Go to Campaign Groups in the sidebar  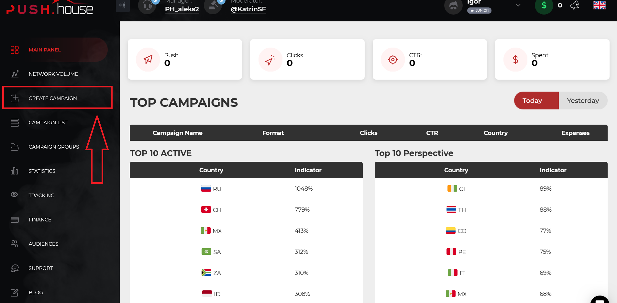pos(54,147)
